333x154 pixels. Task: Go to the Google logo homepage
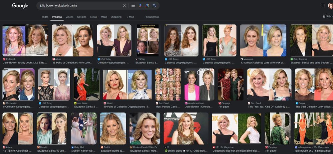20,6
